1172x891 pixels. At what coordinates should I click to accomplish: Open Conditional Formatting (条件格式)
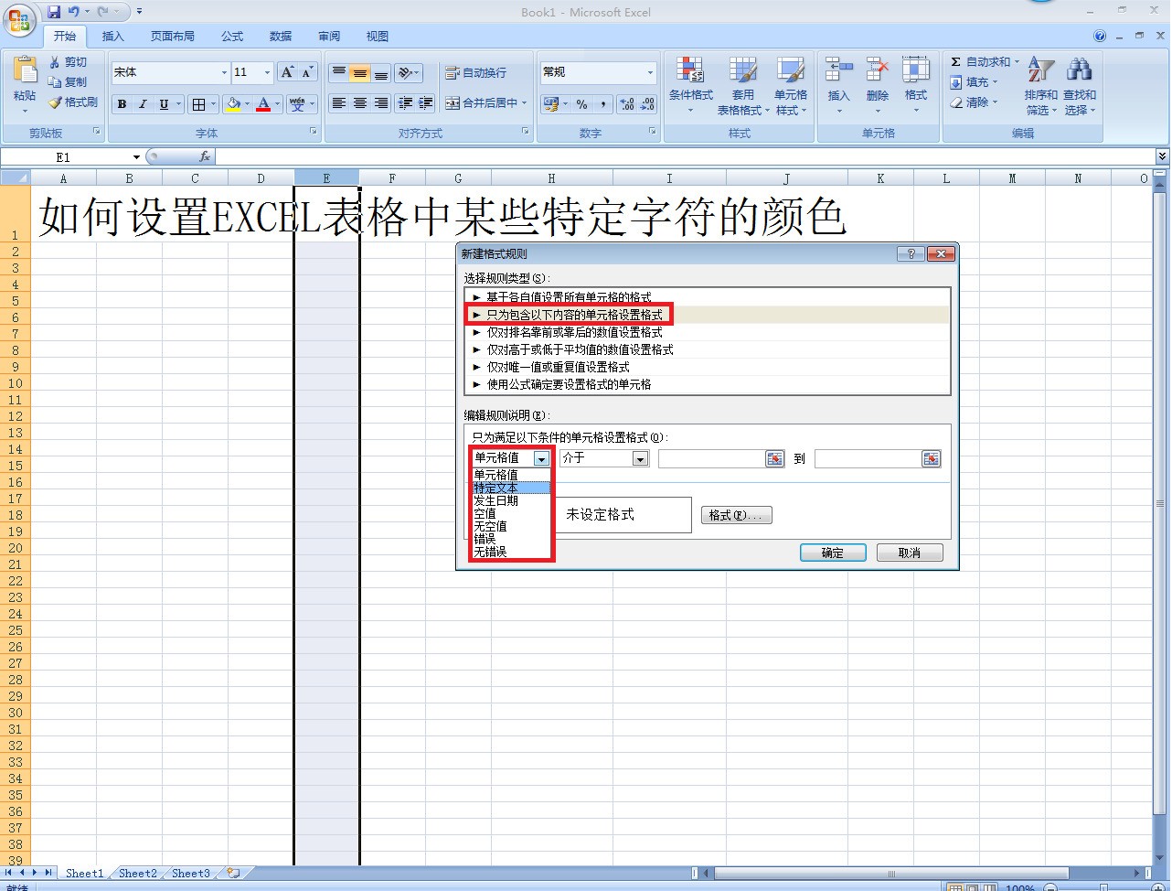tap(690, 85)
